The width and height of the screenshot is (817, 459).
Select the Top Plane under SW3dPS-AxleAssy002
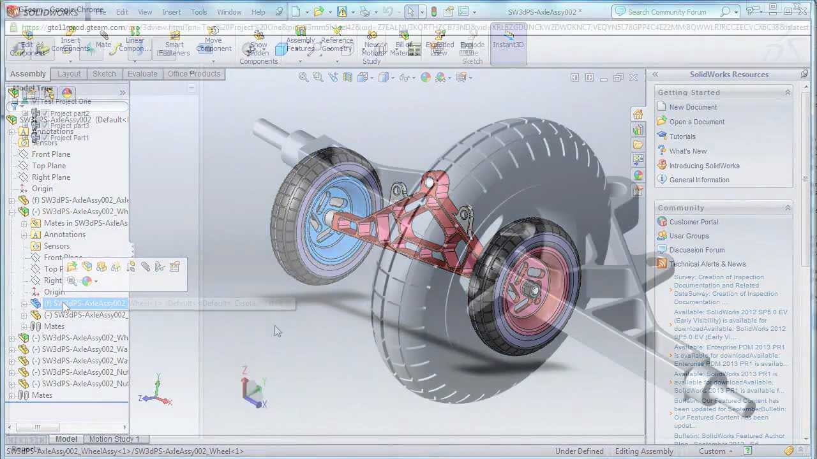tap(49, 166)
